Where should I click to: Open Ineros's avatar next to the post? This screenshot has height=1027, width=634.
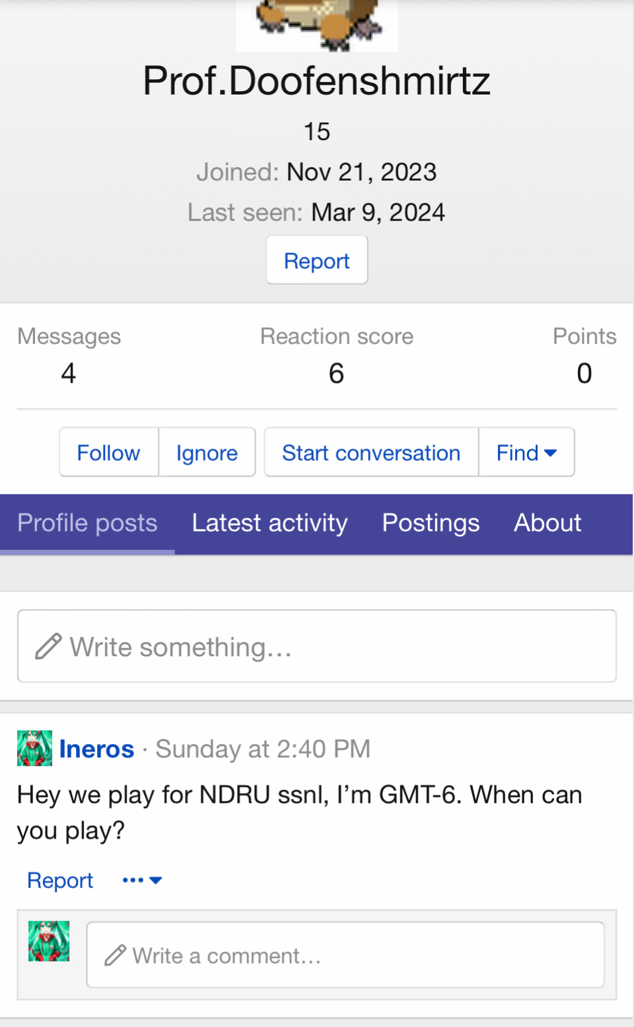pos(34,748)
